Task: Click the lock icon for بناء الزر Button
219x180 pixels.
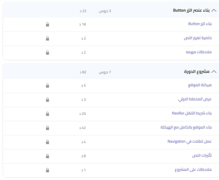Action: point(47,24)
